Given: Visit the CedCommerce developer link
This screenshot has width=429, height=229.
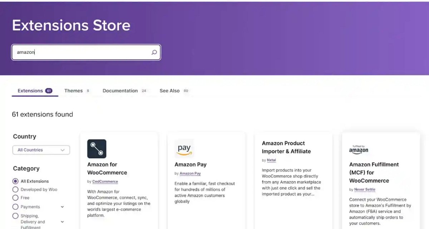Looking at the screenshot, I should coord(105,181).
